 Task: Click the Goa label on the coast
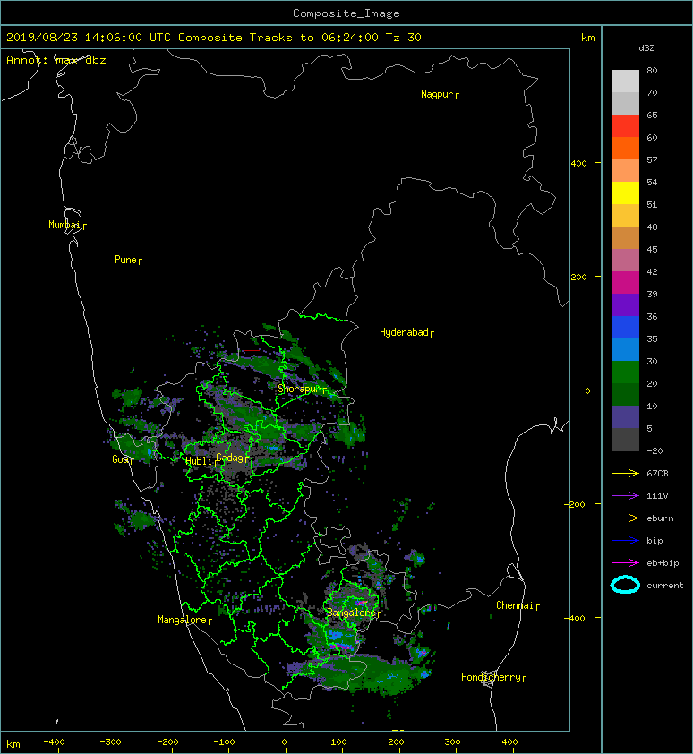click(120, 459)
